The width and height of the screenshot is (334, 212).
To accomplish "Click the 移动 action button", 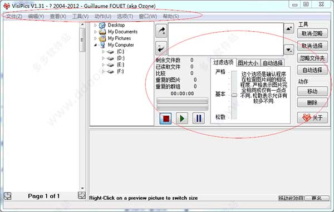I will (x=312, y=91).
